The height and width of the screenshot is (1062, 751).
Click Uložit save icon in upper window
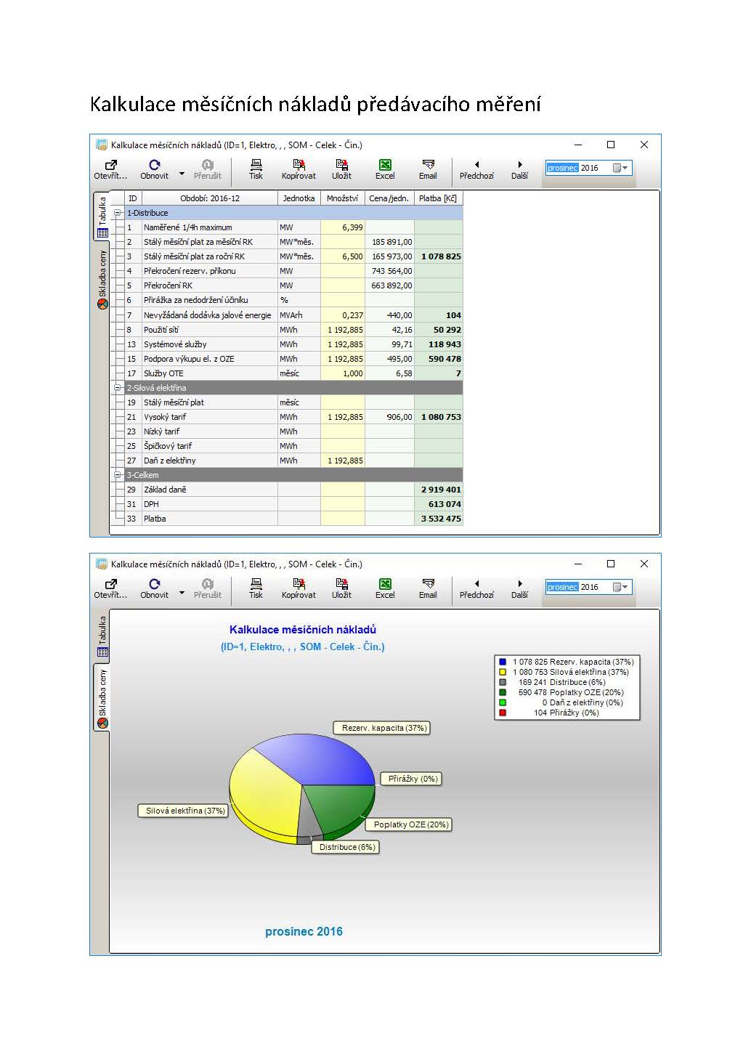tap(341, 165)
